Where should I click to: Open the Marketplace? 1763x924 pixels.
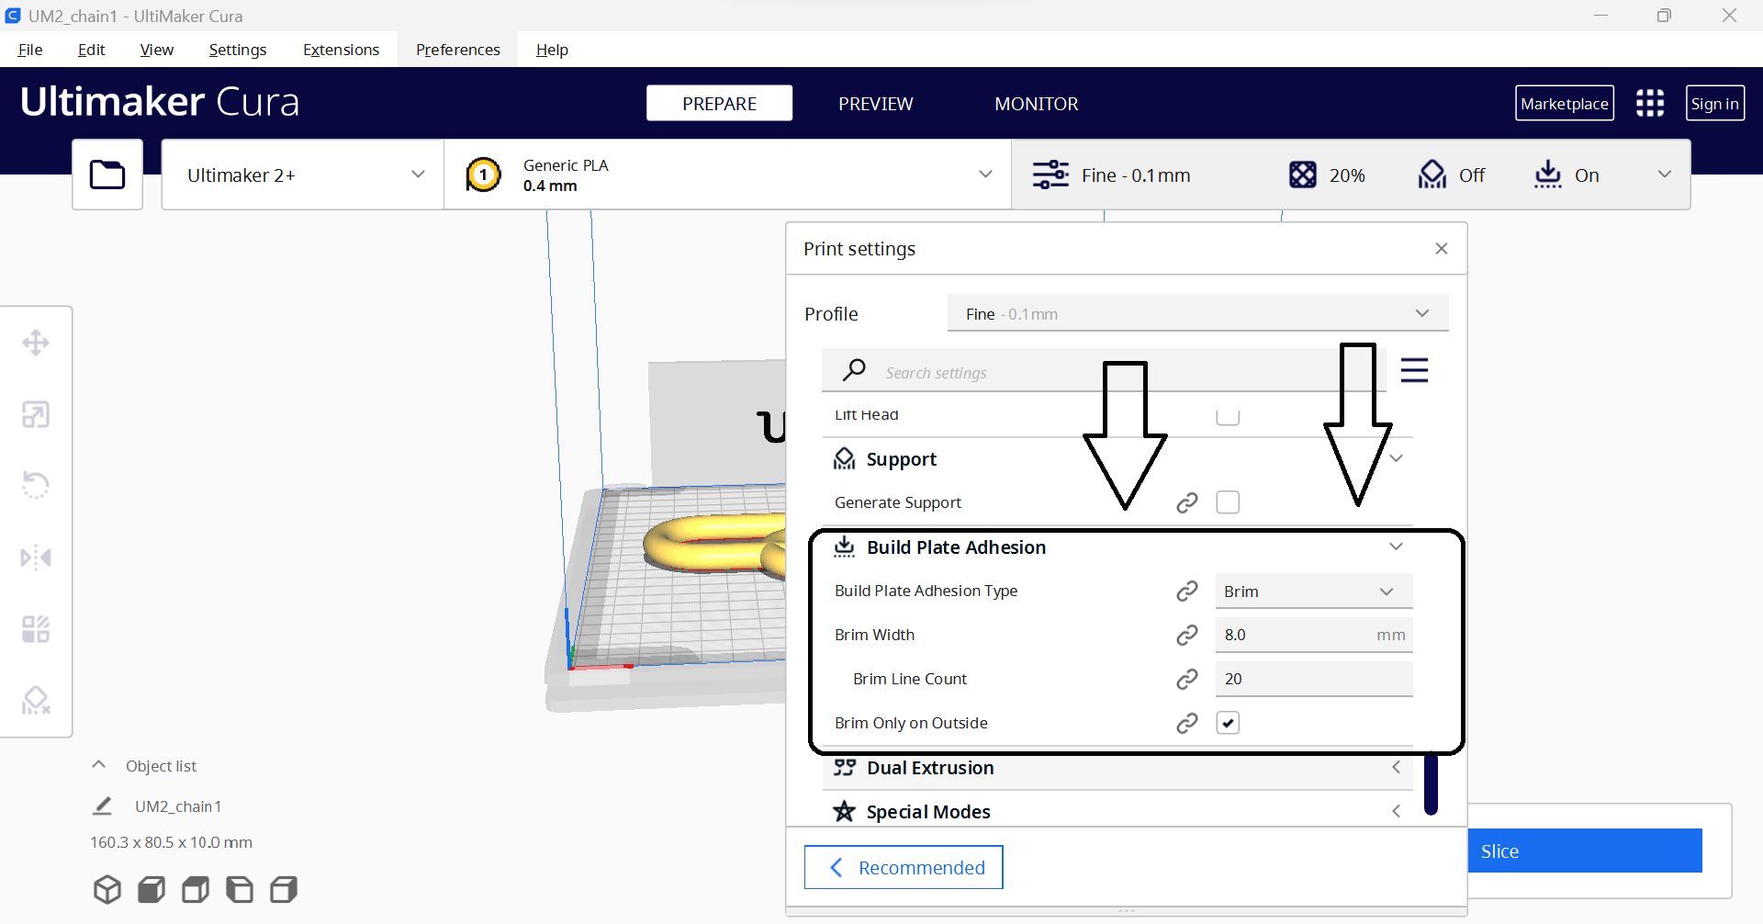point(1565,103)
